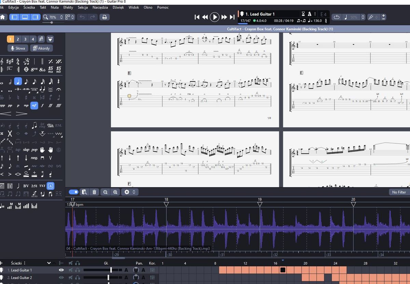Undo the last action
This screenshot has width=410, height=284.
click(82, 17)
